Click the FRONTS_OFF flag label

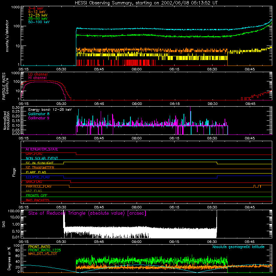[x=37, y=195]
